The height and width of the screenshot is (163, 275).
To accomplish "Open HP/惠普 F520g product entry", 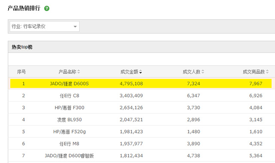I will coord(70,132).
